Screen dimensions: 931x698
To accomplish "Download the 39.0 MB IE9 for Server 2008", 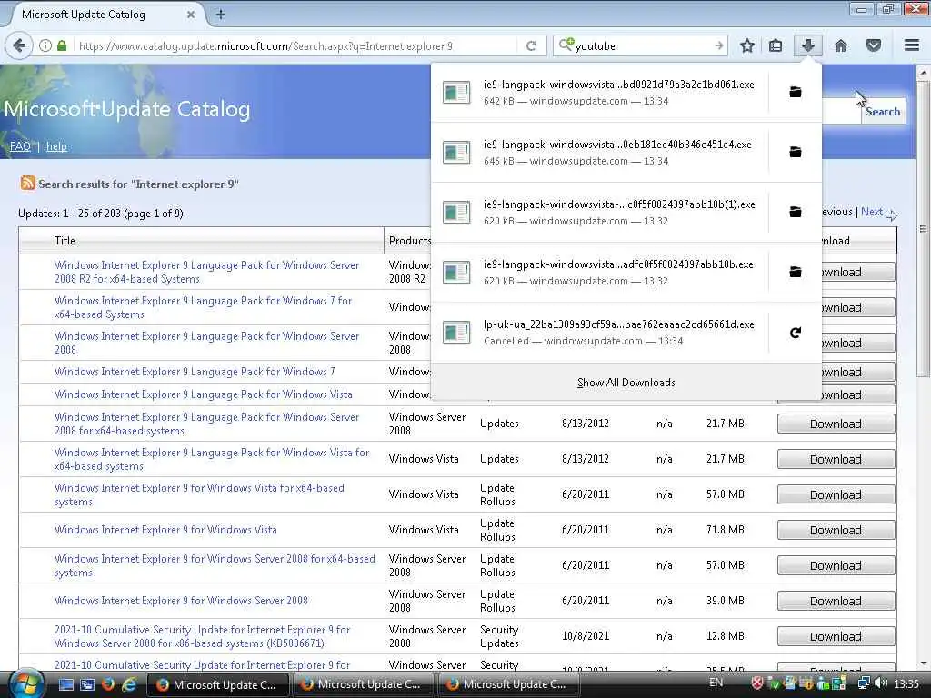I will [836, 602].
